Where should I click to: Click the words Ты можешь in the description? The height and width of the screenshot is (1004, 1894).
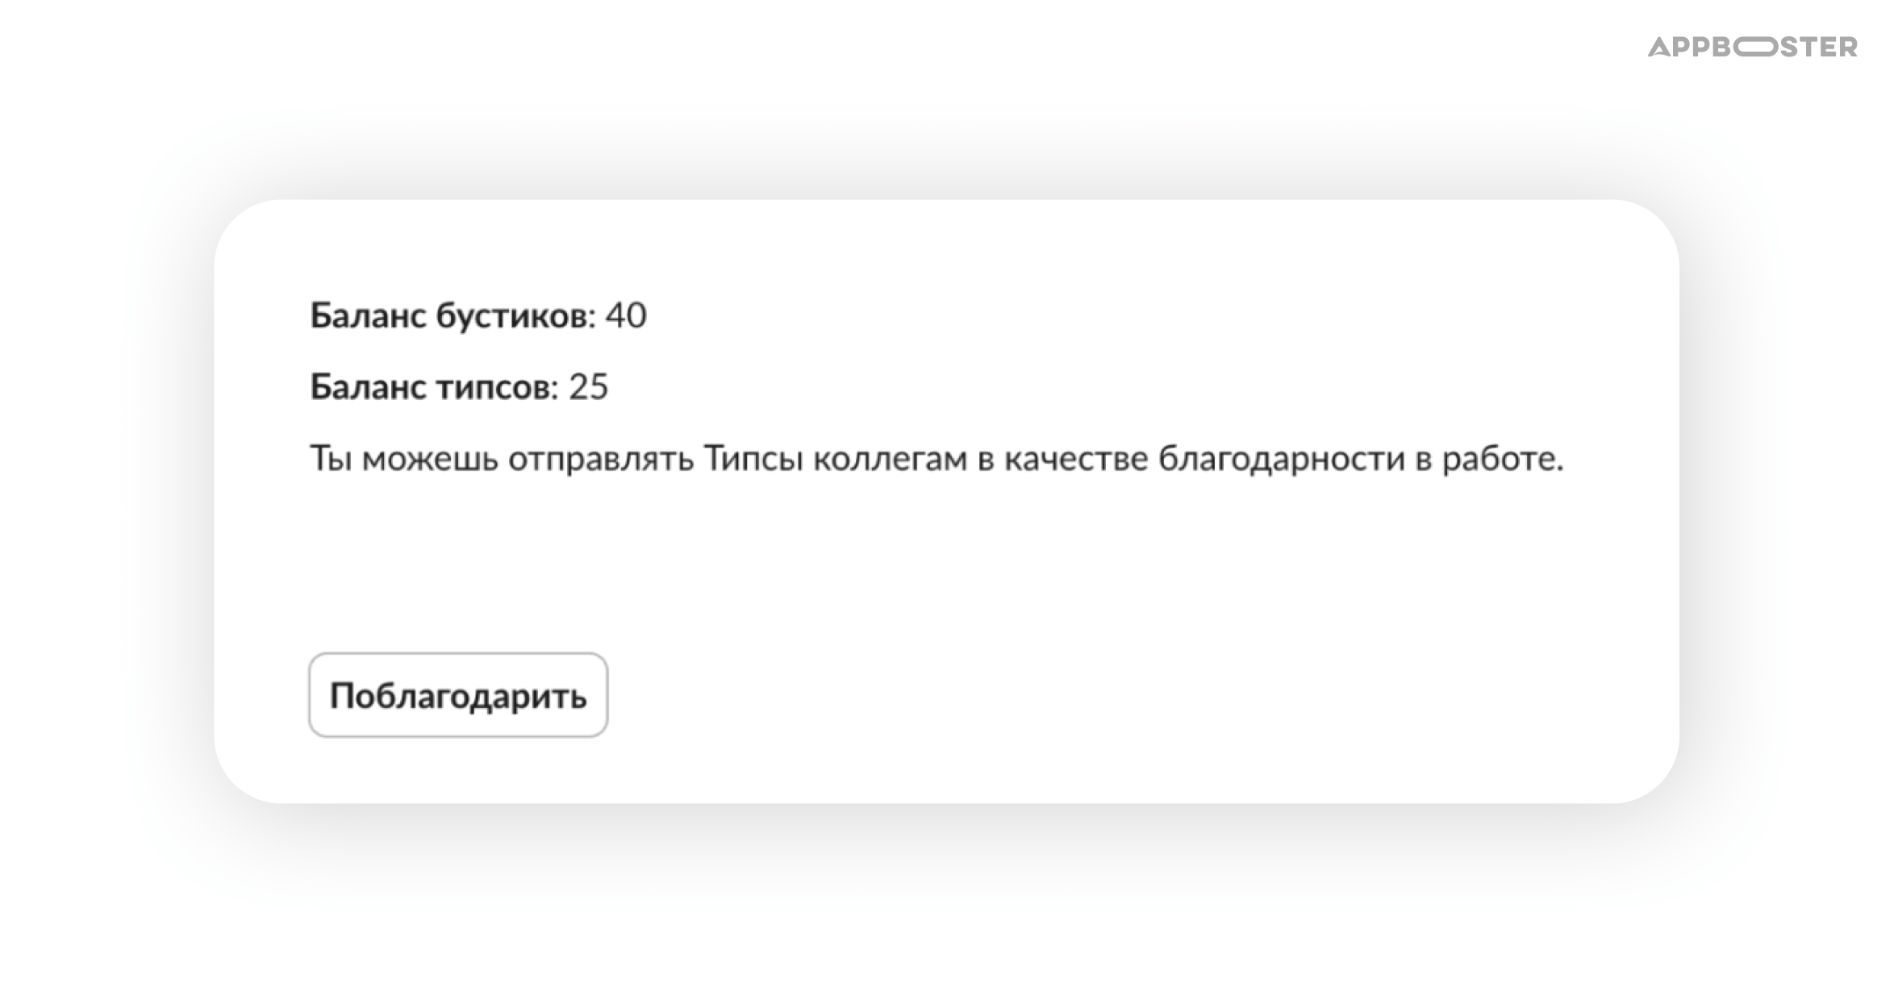404,459
